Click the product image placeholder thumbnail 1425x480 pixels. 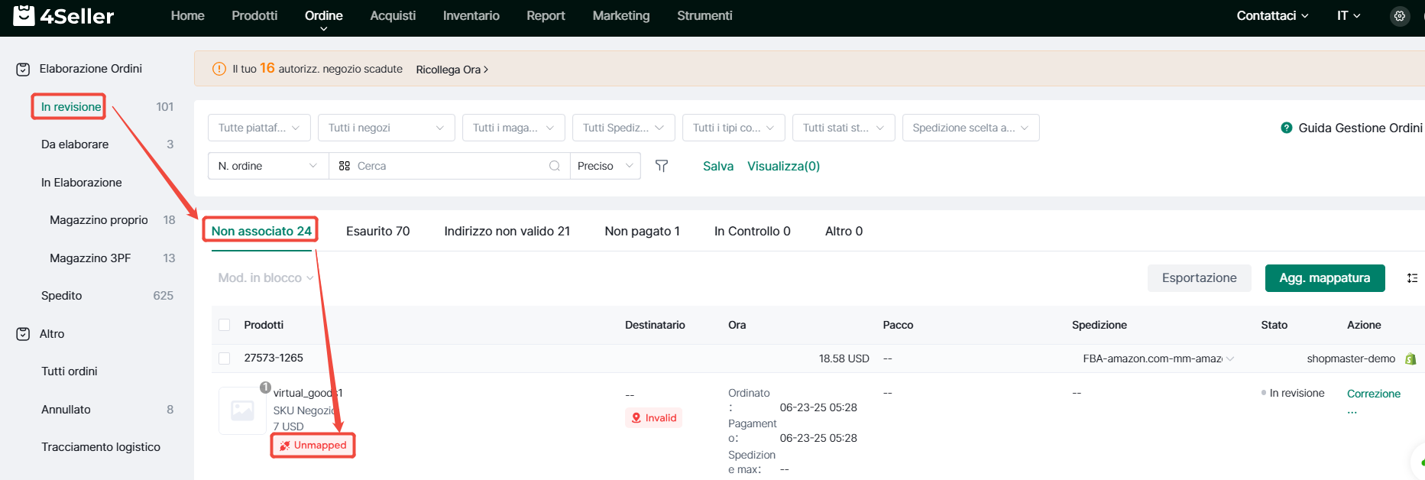coord(242,410)
